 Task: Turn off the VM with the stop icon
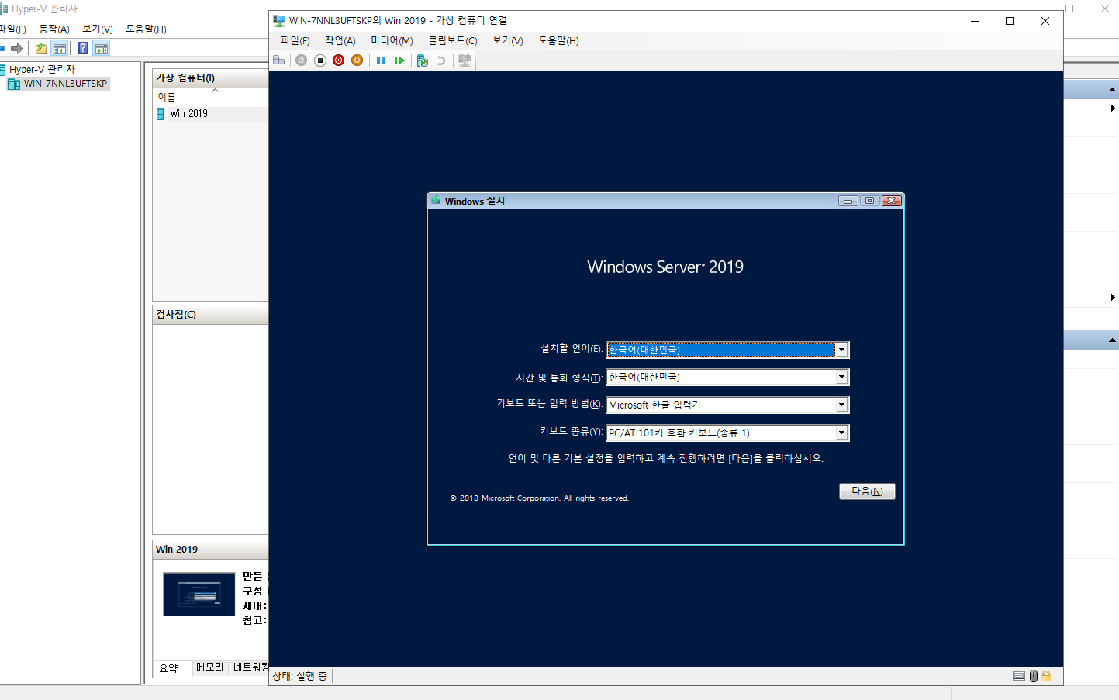(x=319, y=60)
